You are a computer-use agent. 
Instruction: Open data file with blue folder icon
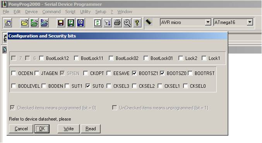(44, 23)
